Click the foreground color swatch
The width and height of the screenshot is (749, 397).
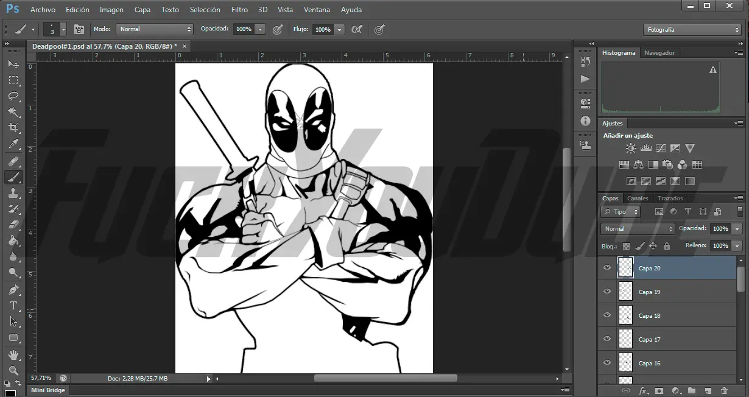[x=10, y=393]
